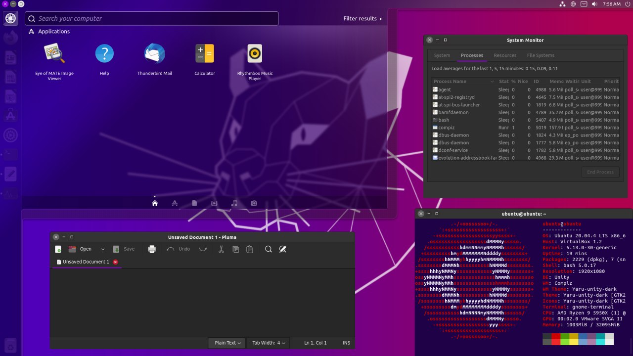
Task: Expand the Filter results panel
Action: point(362,19)
